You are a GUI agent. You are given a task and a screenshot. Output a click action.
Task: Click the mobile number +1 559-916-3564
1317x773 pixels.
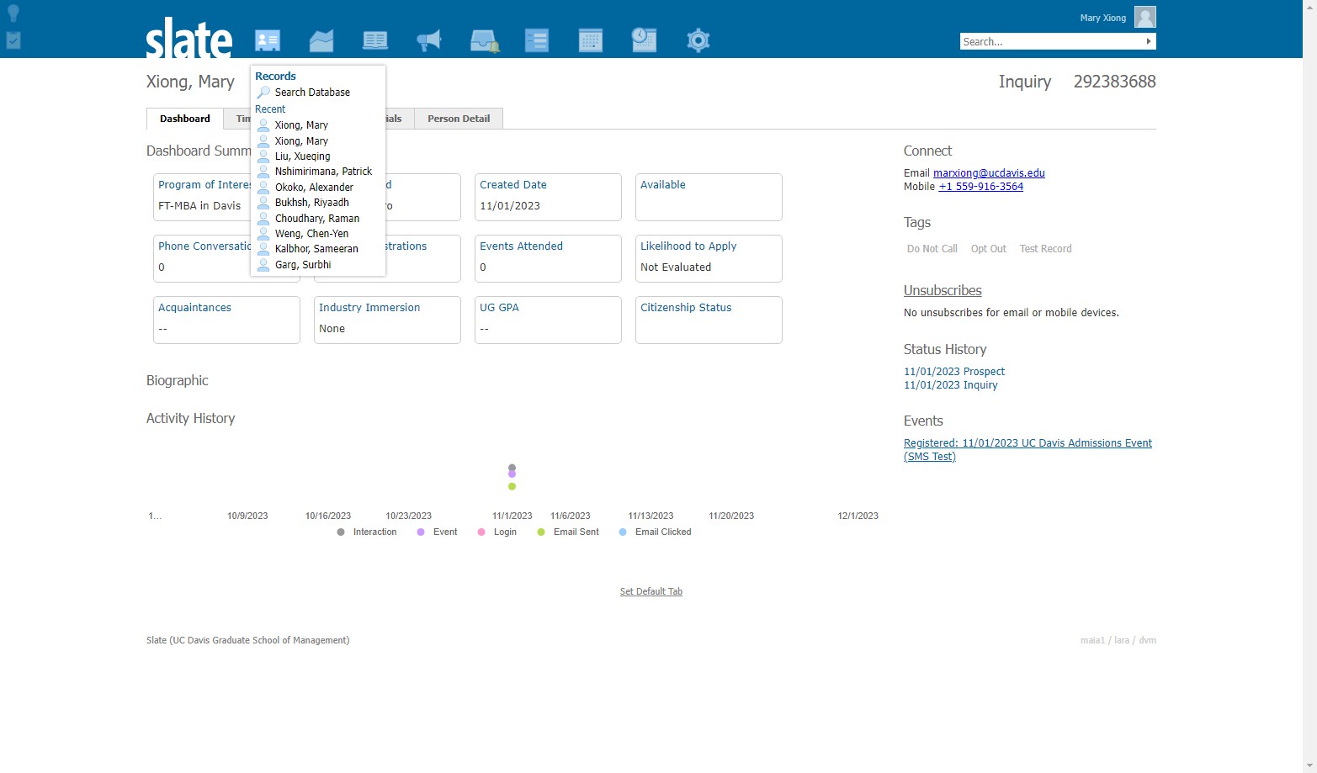point(981,187)
